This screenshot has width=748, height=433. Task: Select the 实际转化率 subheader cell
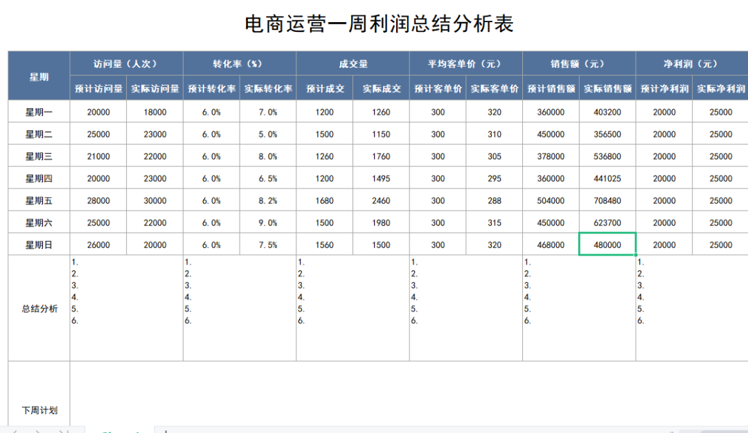[x=267, y=89]
